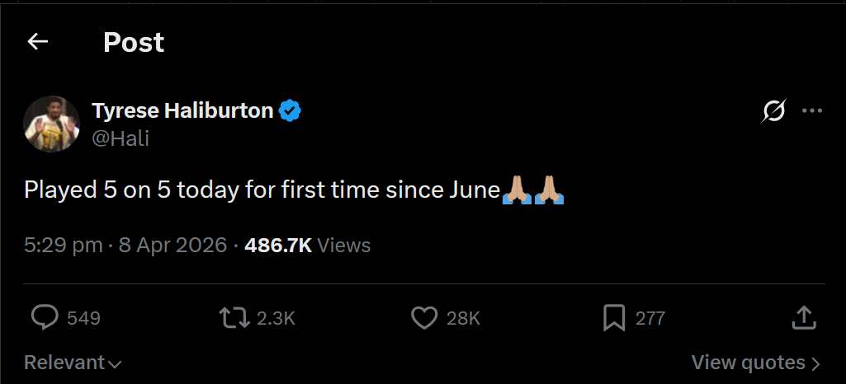Open View quotes
The height and width of the screenshot is (384, 846).
pos(756,363)
